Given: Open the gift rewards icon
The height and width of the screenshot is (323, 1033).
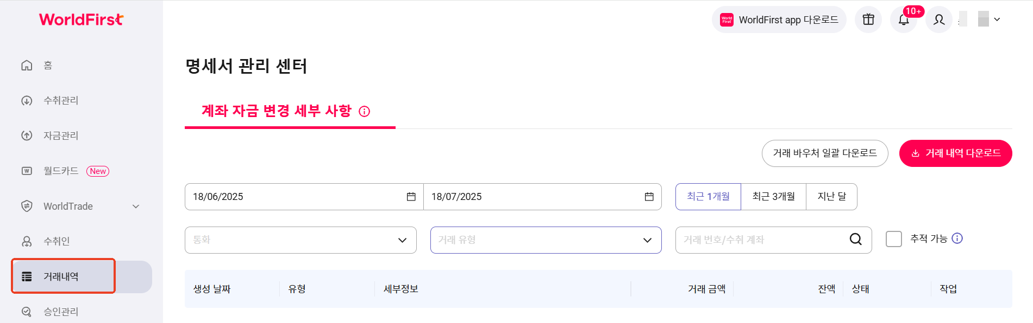Looking at the screenshot, I should [868, 20].
